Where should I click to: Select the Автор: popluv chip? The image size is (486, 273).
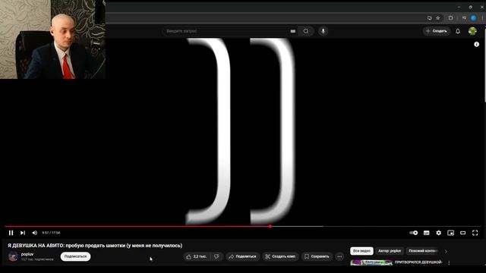click(x=390, y=251)
